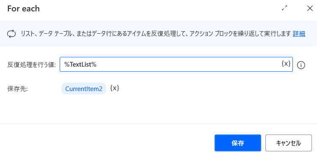This screenshot has height=156, width=317.
Task: Click the empty title bar right of For each
Action: [x=160, y=9]
